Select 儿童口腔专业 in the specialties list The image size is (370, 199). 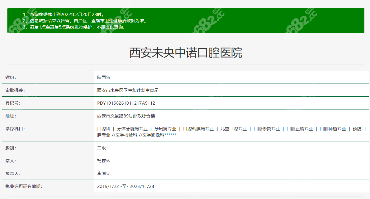233,129
